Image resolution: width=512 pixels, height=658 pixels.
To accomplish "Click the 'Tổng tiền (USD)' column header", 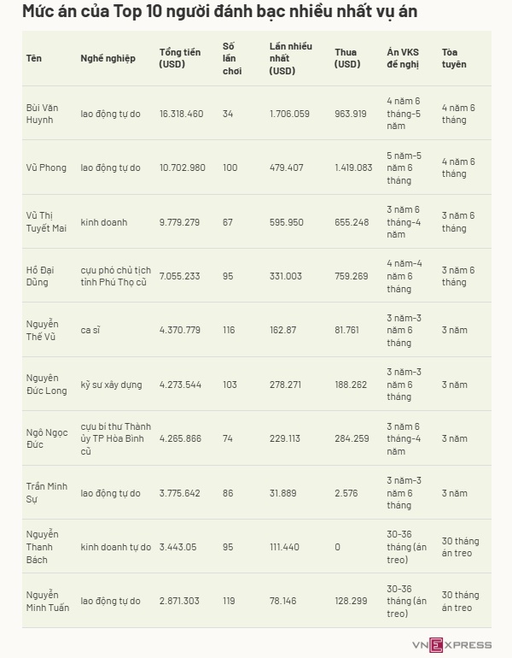I will click(x=180, y=58).
